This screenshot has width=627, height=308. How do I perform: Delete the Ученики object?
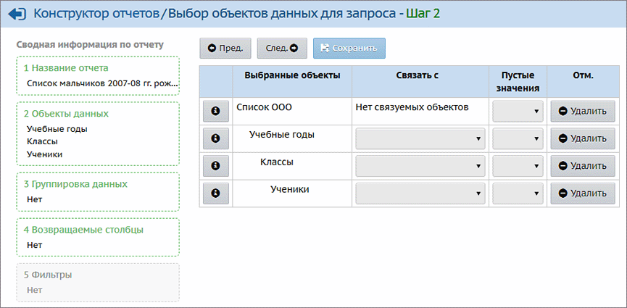click(583, 193)
